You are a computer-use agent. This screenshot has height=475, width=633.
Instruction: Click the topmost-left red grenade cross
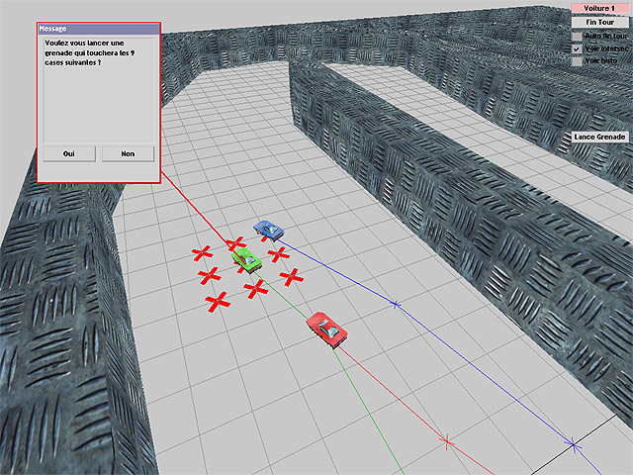(202, 254)
